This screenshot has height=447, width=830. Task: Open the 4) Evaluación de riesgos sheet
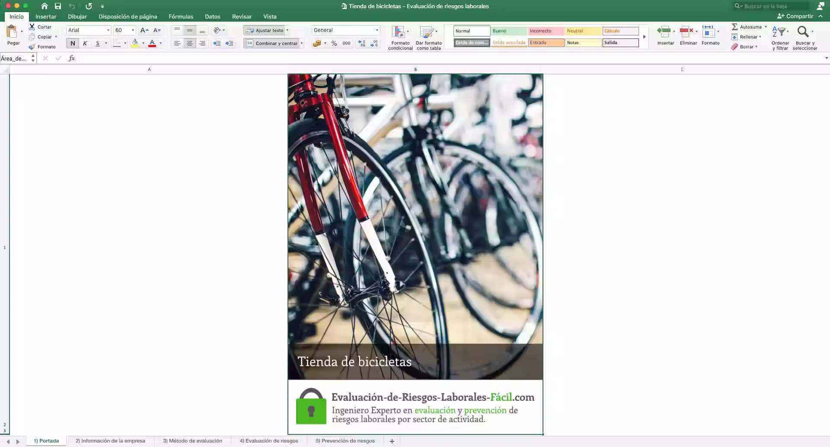268,441
